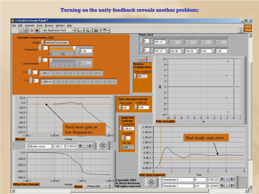Click the dbGain cursor crosshair move icon
Screen dimensions: 259x194
click(80, 146)
